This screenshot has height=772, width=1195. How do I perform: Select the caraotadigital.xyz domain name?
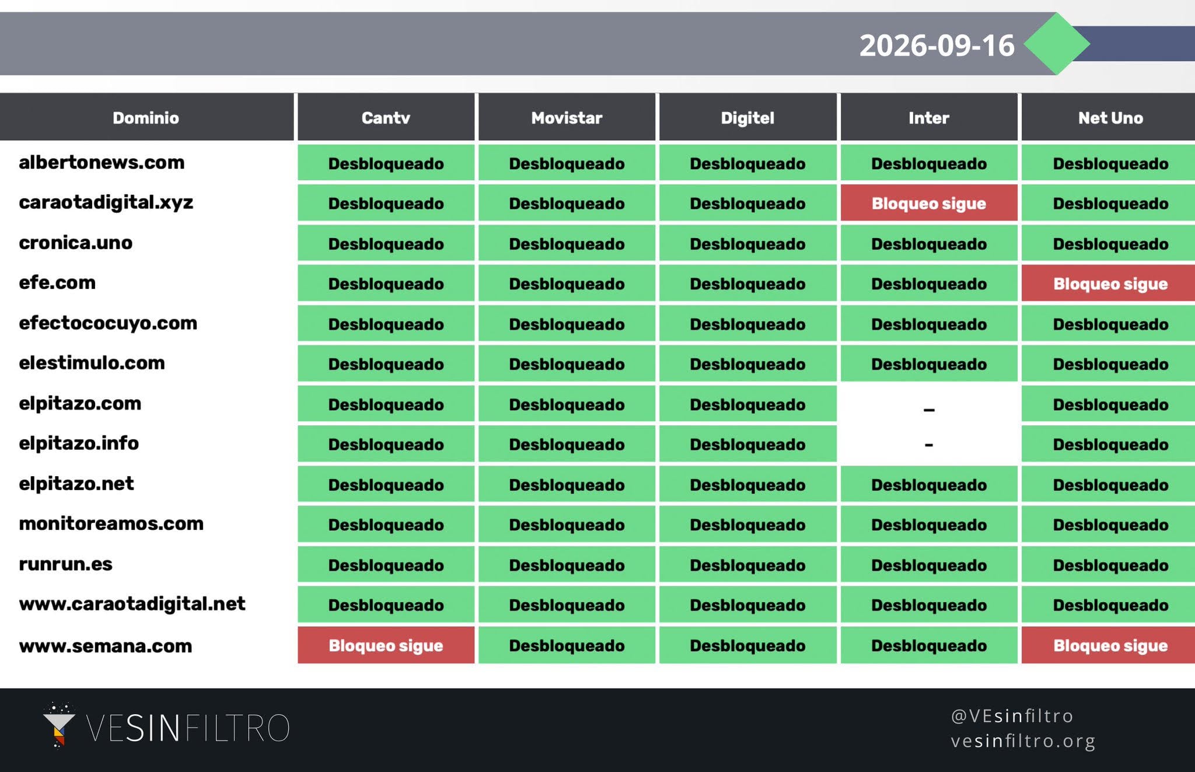(106, 202)
